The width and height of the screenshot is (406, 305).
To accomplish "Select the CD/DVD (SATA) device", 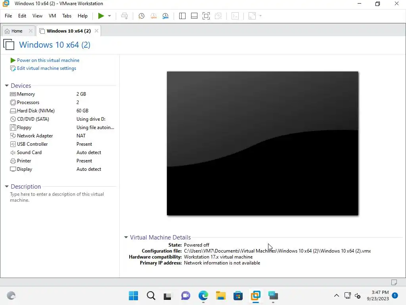I will click(62, 119).
